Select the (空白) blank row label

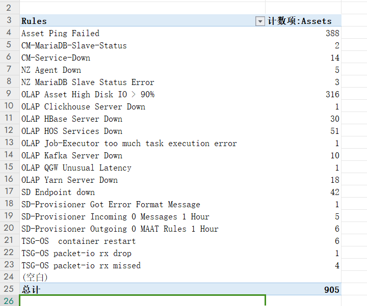pos(35,277)
